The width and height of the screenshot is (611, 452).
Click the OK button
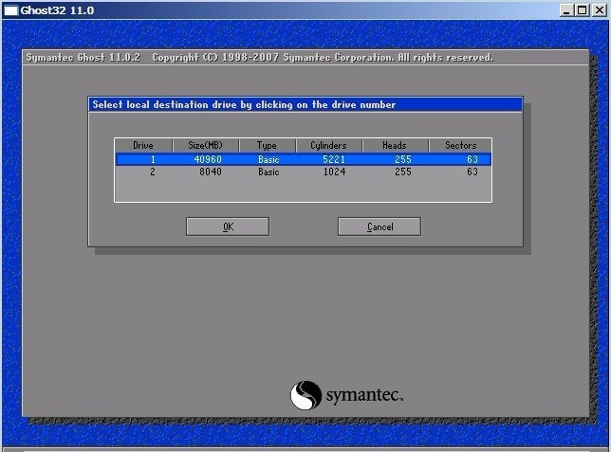coord(228,226)
